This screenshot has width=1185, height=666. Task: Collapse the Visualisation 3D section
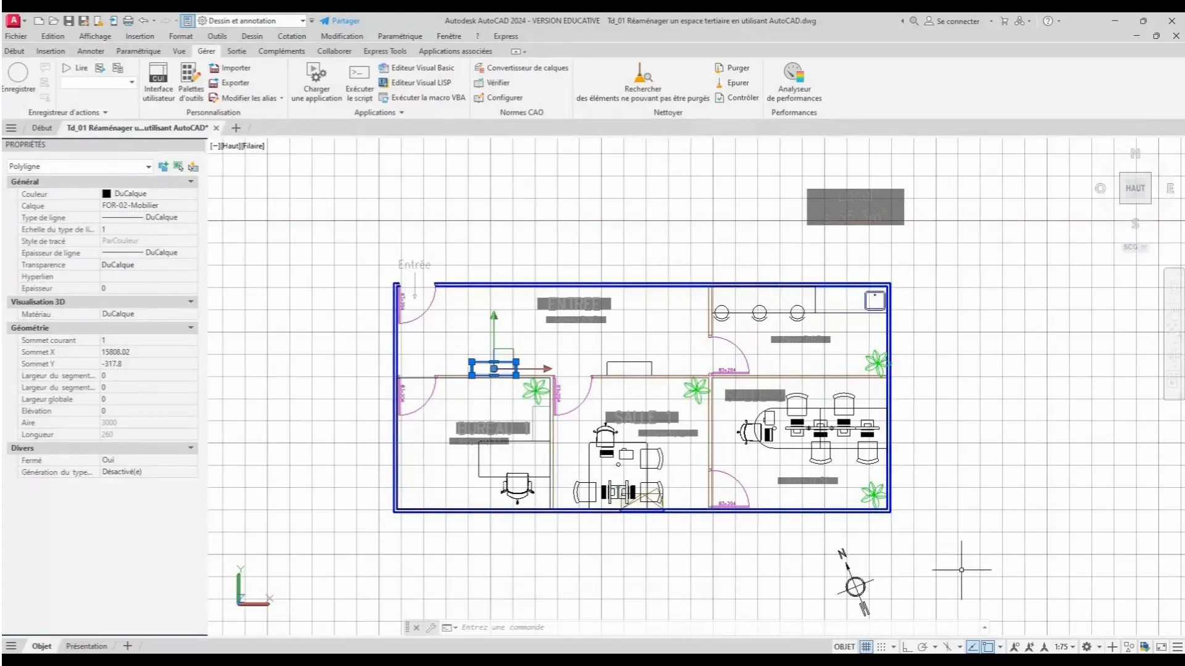[191, 302]
